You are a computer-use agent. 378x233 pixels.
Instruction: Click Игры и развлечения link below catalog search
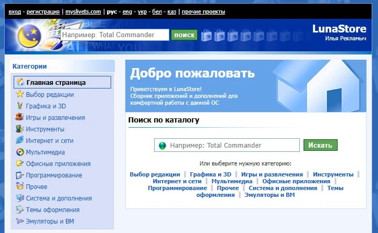tap(272, 174)
